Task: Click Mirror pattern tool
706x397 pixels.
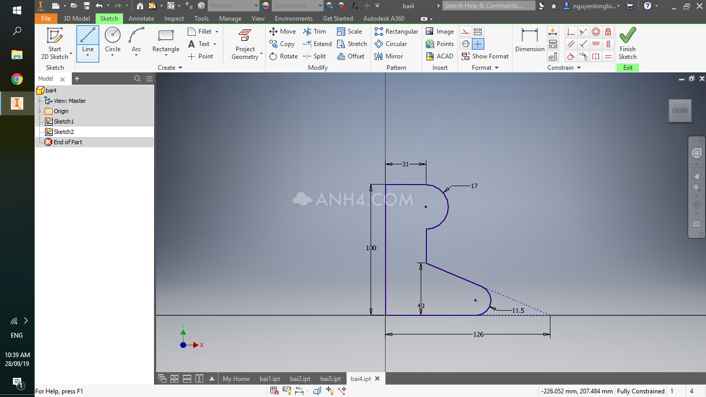Action: 389,56
